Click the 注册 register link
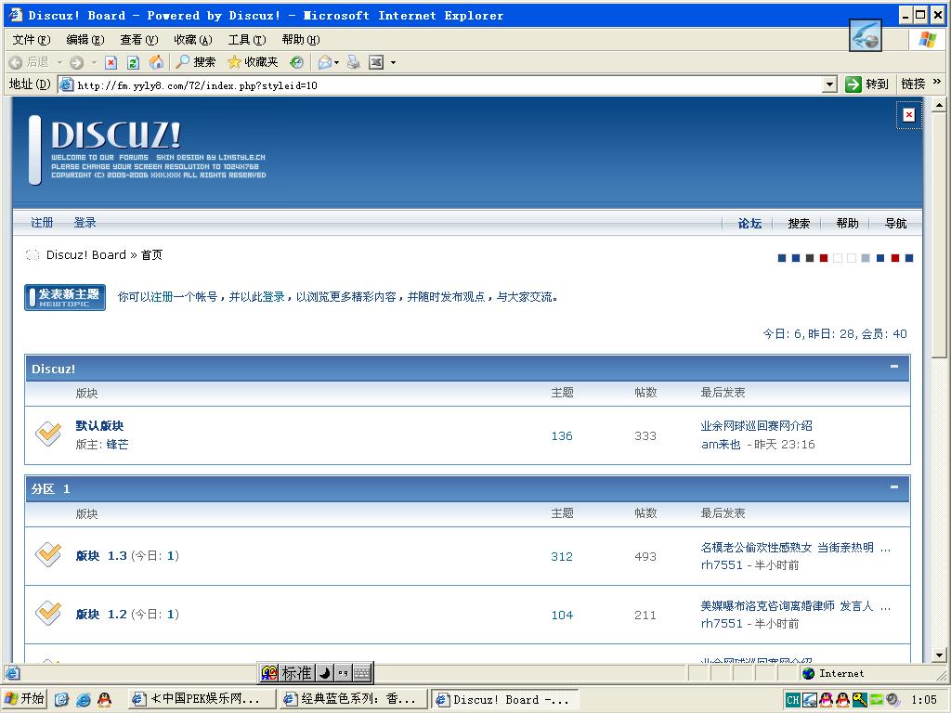The width and height of the screenshot is (951, 713). tap(42, 223)
